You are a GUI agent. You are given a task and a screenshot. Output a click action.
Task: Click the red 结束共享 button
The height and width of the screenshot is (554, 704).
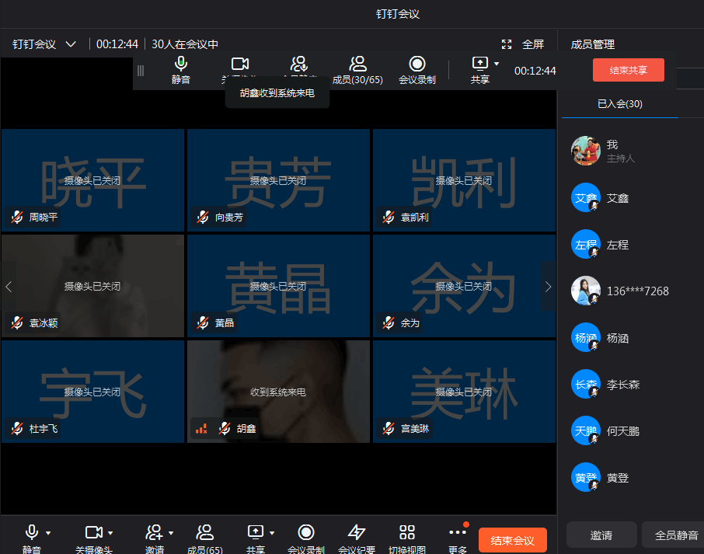pyautogui.click(x=628, y=70)
